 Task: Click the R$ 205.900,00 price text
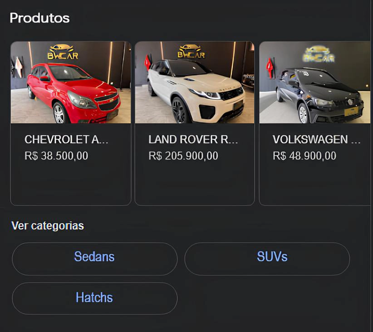pos(182,156)
